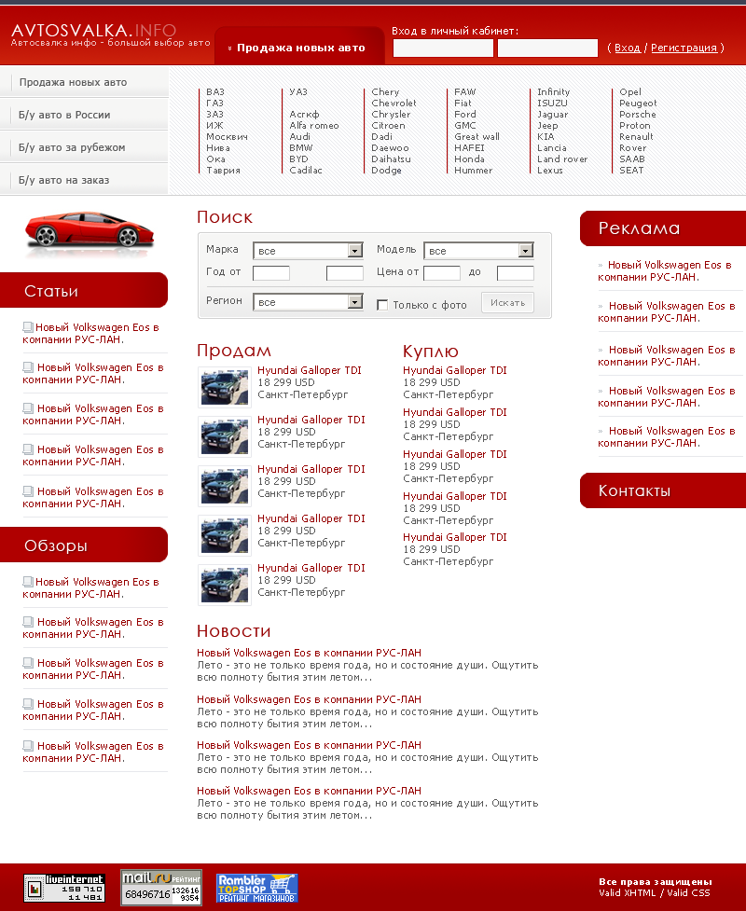Viewport: 746px width, 911px height.
Task: Click the second login input field
Action: click(x=548, y=48)
